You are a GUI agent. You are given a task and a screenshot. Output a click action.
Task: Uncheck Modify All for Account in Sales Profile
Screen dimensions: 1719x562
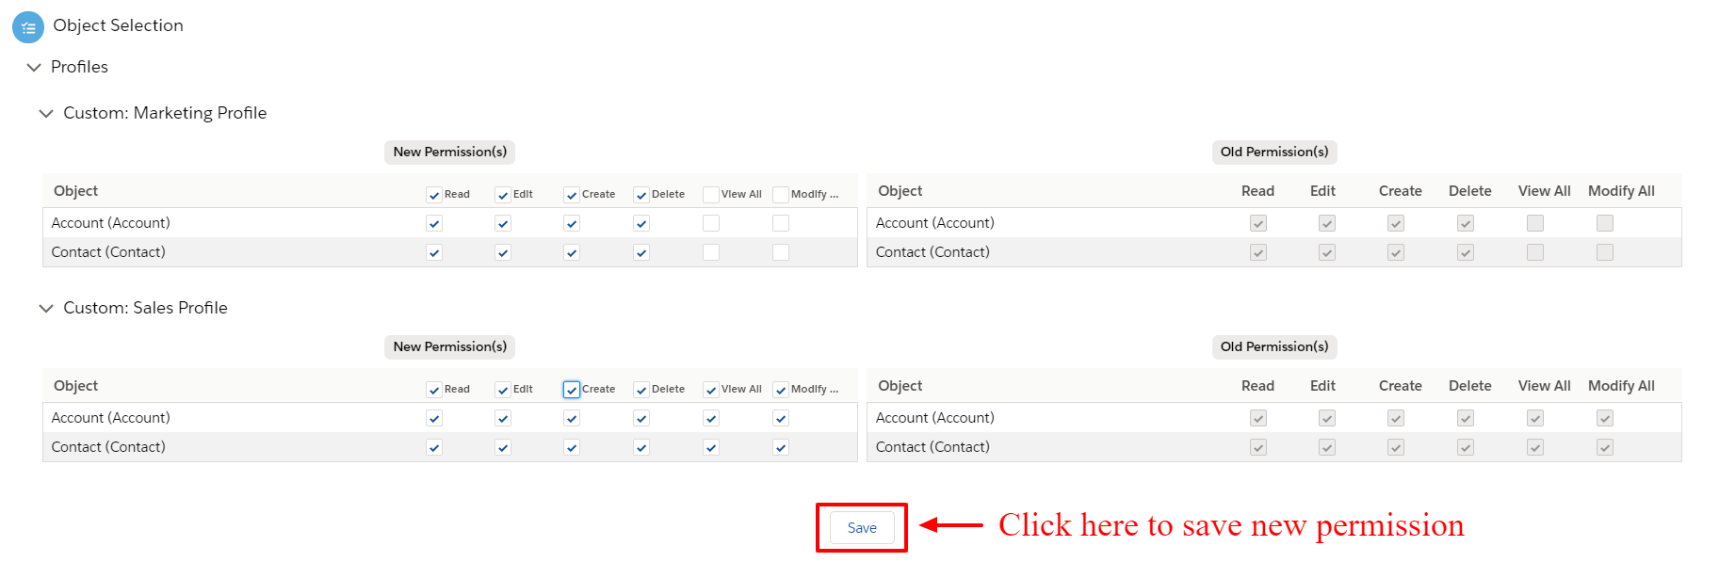(781, 418)
